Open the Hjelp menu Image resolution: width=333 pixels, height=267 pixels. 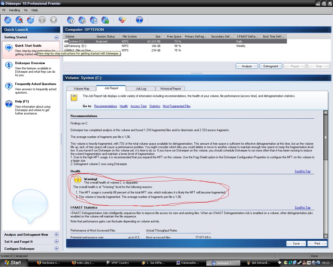[35, 10]
